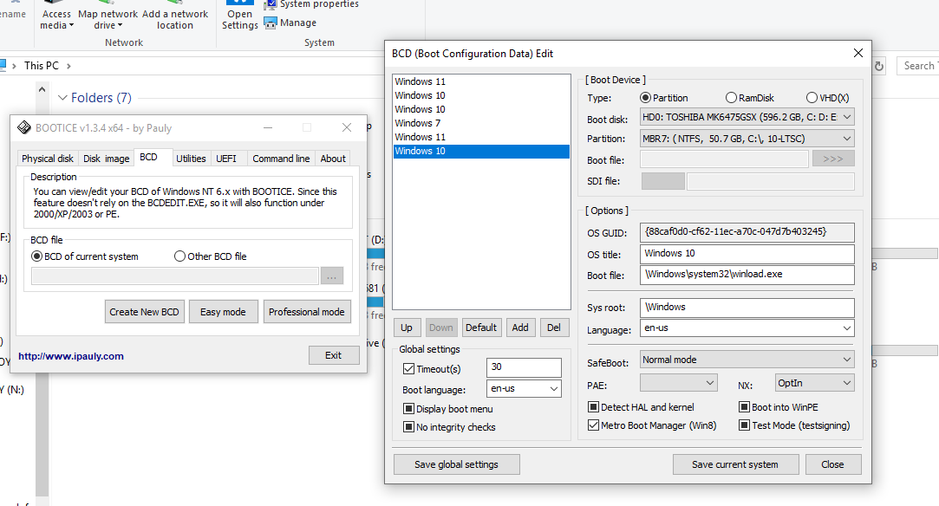The height and width of the screenshot is (506, 939).
Task: Select Windows 7 boot entry
Action: pyautogui.click(x=481, y=123)
